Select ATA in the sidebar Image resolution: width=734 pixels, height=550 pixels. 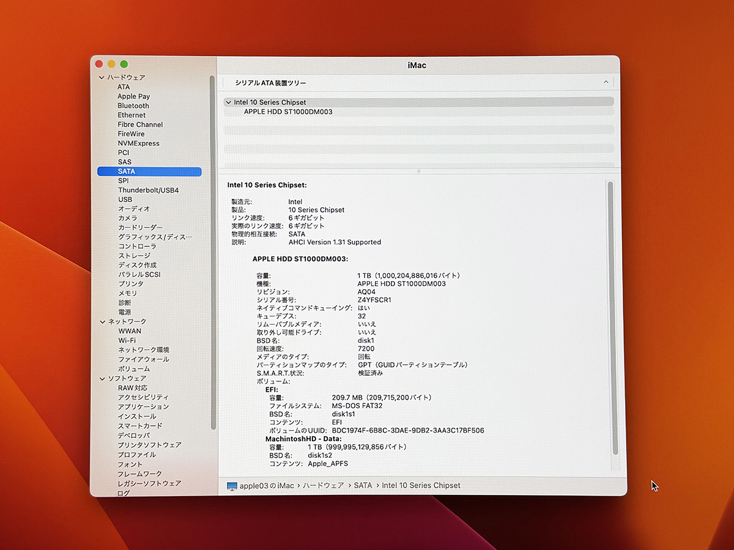[124, 87]
